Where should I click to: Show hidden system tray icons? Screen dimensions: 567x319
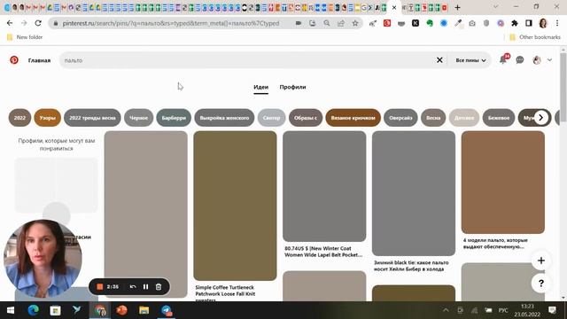[x=446, y=310]
